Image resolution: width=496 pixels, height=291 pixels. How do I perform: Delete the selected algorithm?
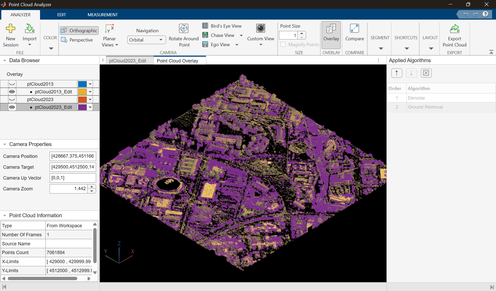tap(426, 73)
